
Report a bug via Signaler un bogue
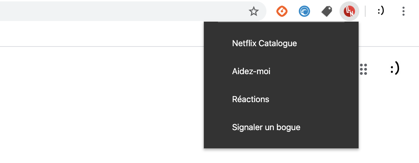tap(266, 127)
